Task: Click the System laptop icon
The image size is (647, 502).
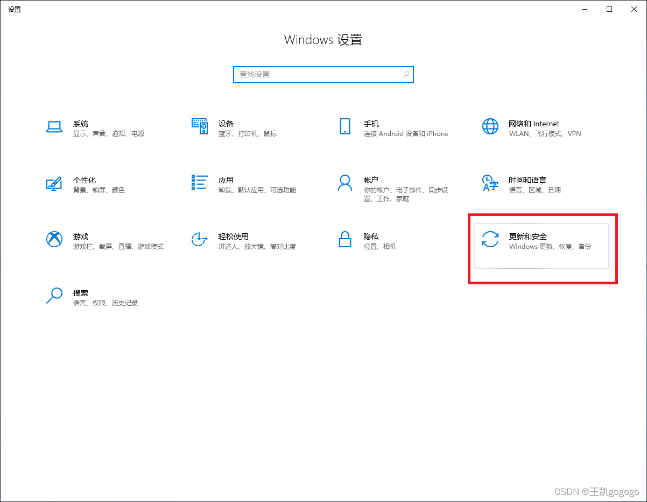Action: pos(54,126)
